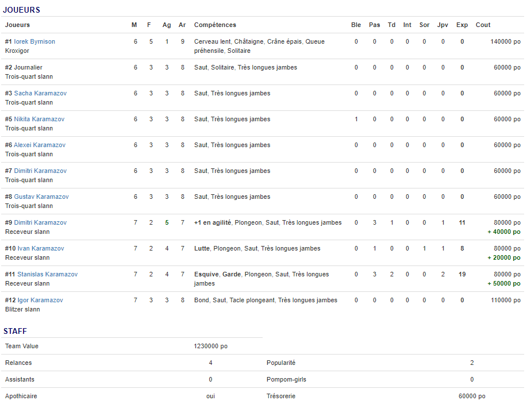Image resolution: width=527 pixels, height=408 pixels.
Task: Open #7 Dimitri Karamazov, the Trois-quart slann
Action: pyautogui.click(x=40, y=171)
